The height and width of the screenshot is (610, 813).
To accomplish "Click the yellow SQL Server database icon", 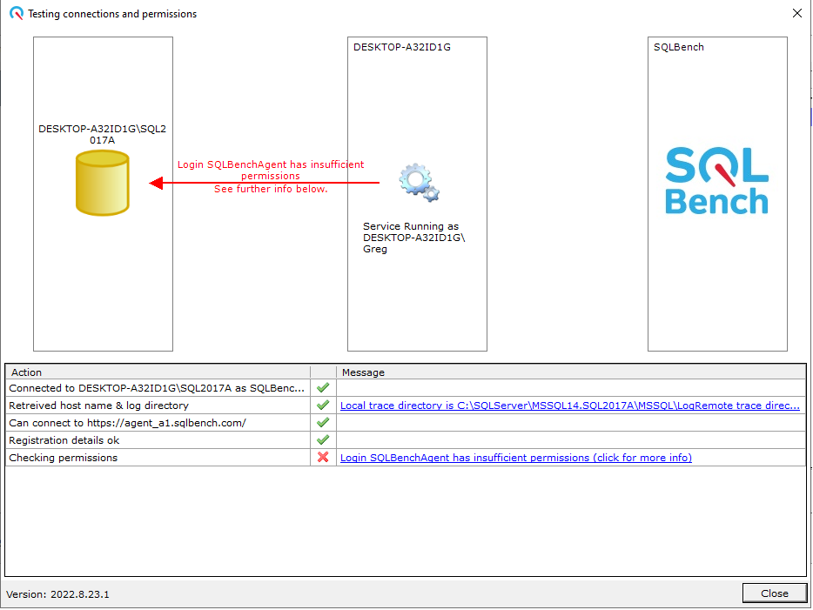I will (102, 182).
